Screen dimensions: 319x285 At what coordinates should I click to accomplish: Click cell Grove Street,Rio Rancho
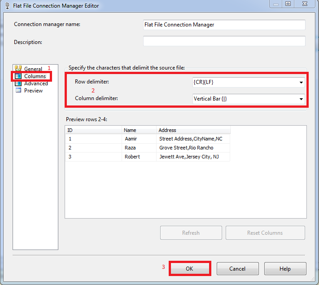click(193, 148)
